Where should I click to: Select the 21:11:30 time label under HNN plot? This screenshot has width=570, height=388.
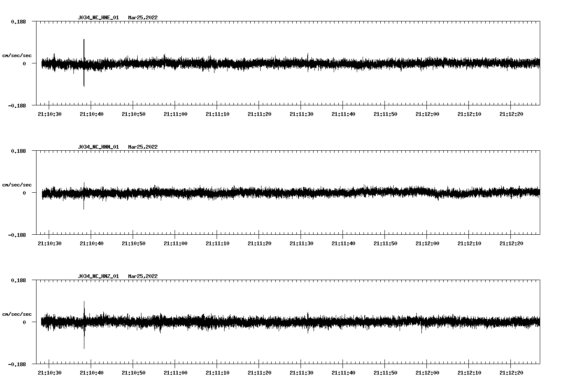coord(301,244)
